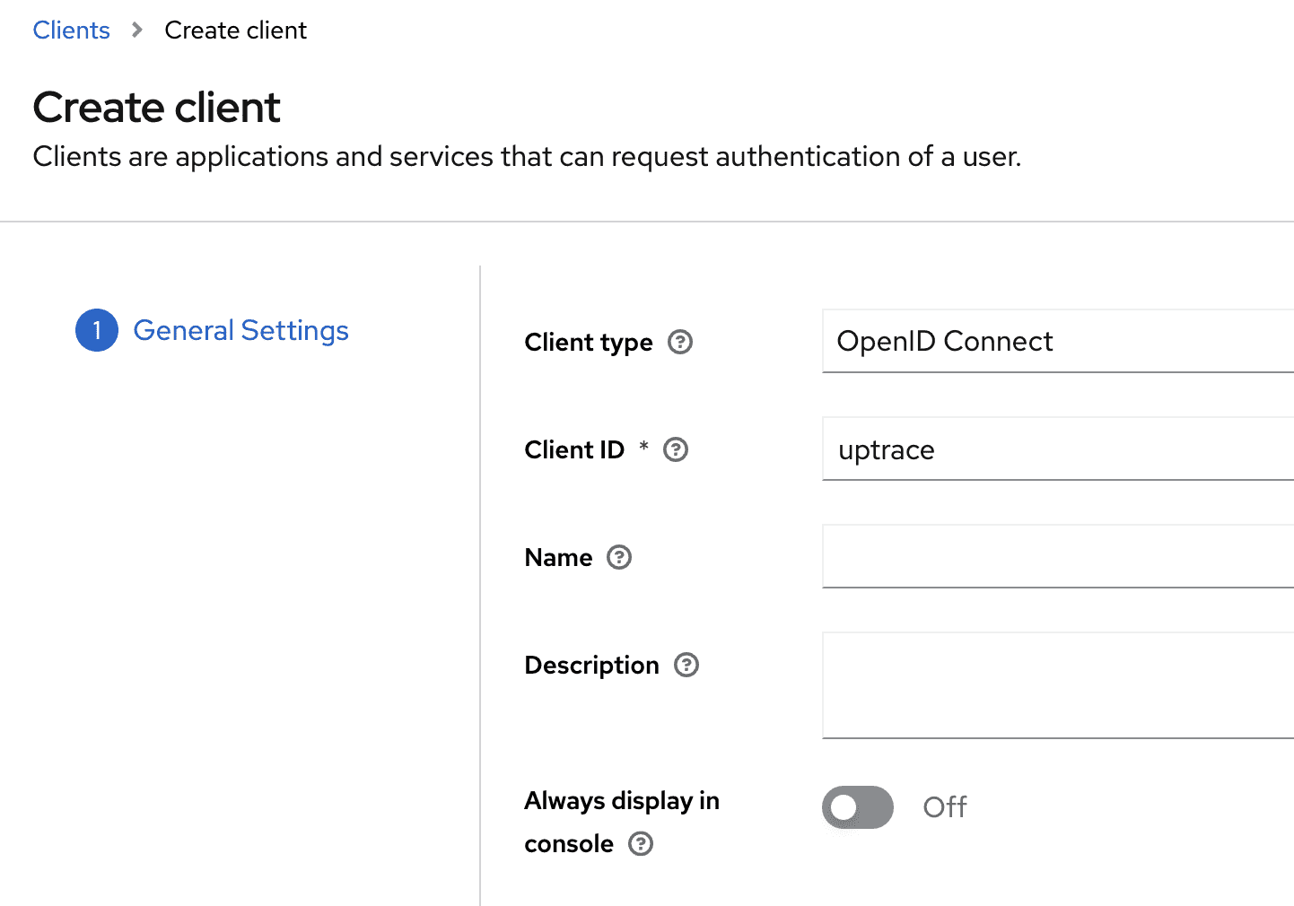1294x906 pixels.
Task: View help for the Name field
Action: click(x=619, y=557)
